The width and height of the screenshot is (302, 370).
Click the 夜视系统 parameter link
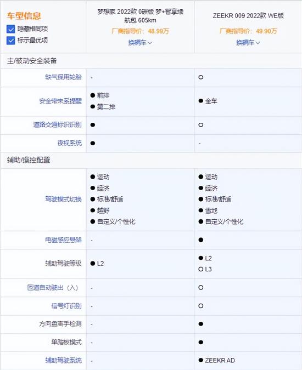(x=70, y=143)
